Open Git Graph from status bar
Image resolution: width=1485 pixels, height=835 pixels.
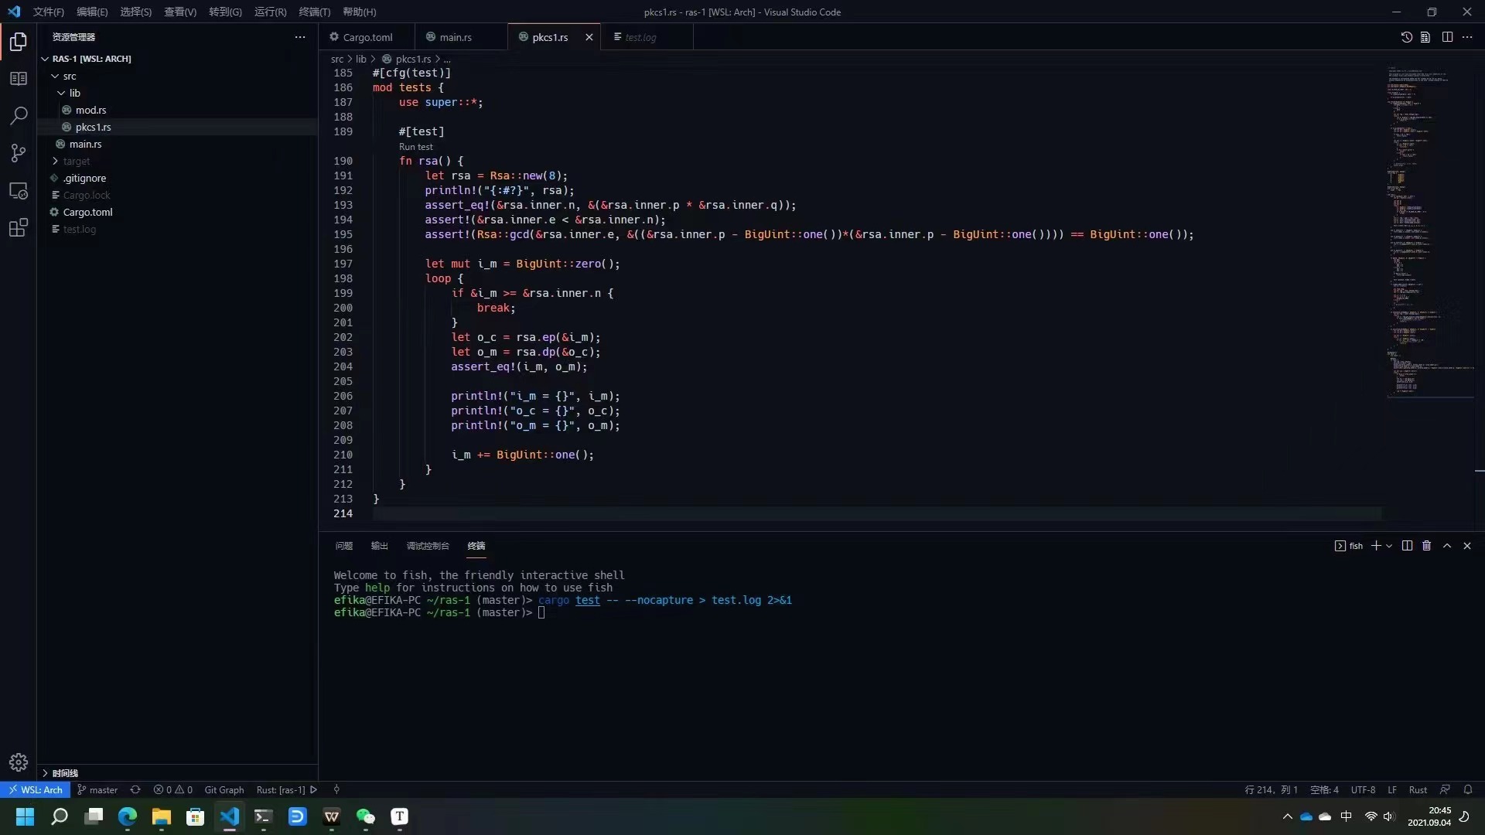224,790
